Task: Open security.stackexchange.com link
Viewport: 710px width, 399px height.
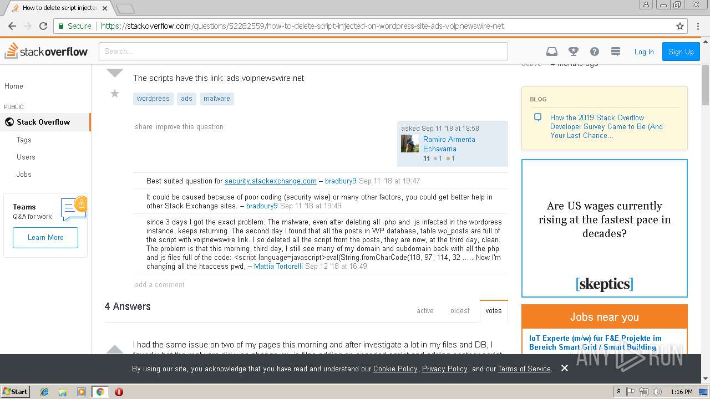Action: coord(271,181)
